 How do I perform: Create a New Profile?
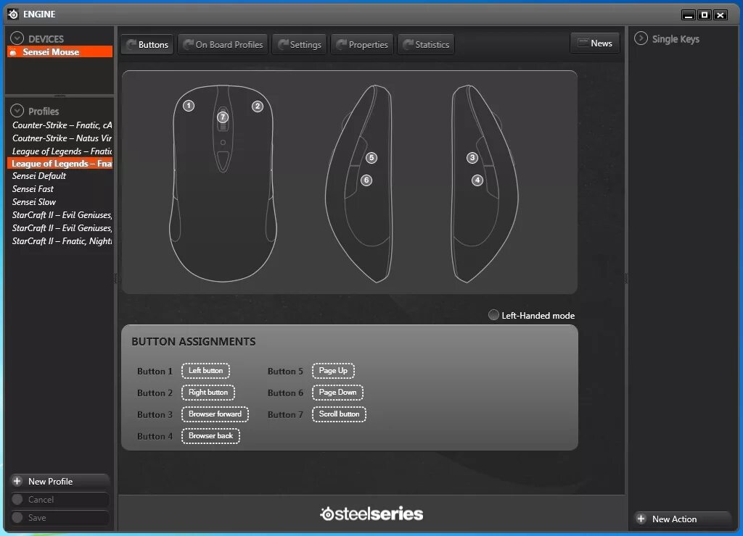(x=60, y=481)
